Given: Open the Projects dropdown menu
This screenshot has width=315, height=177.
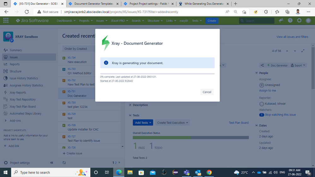Looking at the screenshot, I should tap(86, 21).
